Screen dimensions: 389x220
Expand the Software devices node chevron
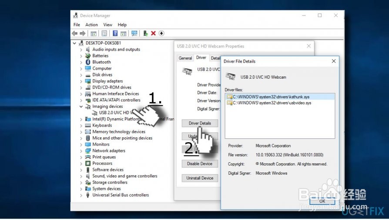81,170
